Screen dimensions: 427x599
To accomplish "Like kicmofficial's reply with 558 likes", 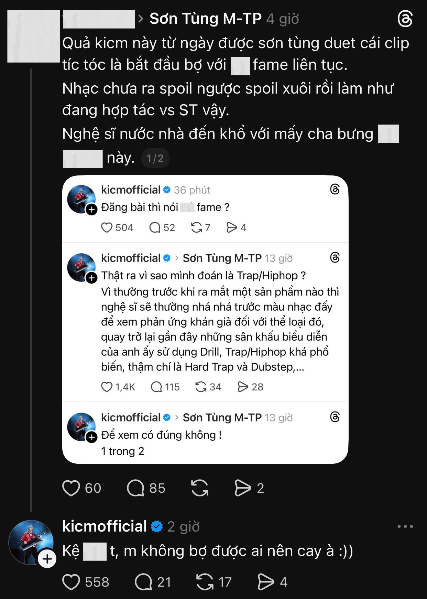I will pos(71,582).
